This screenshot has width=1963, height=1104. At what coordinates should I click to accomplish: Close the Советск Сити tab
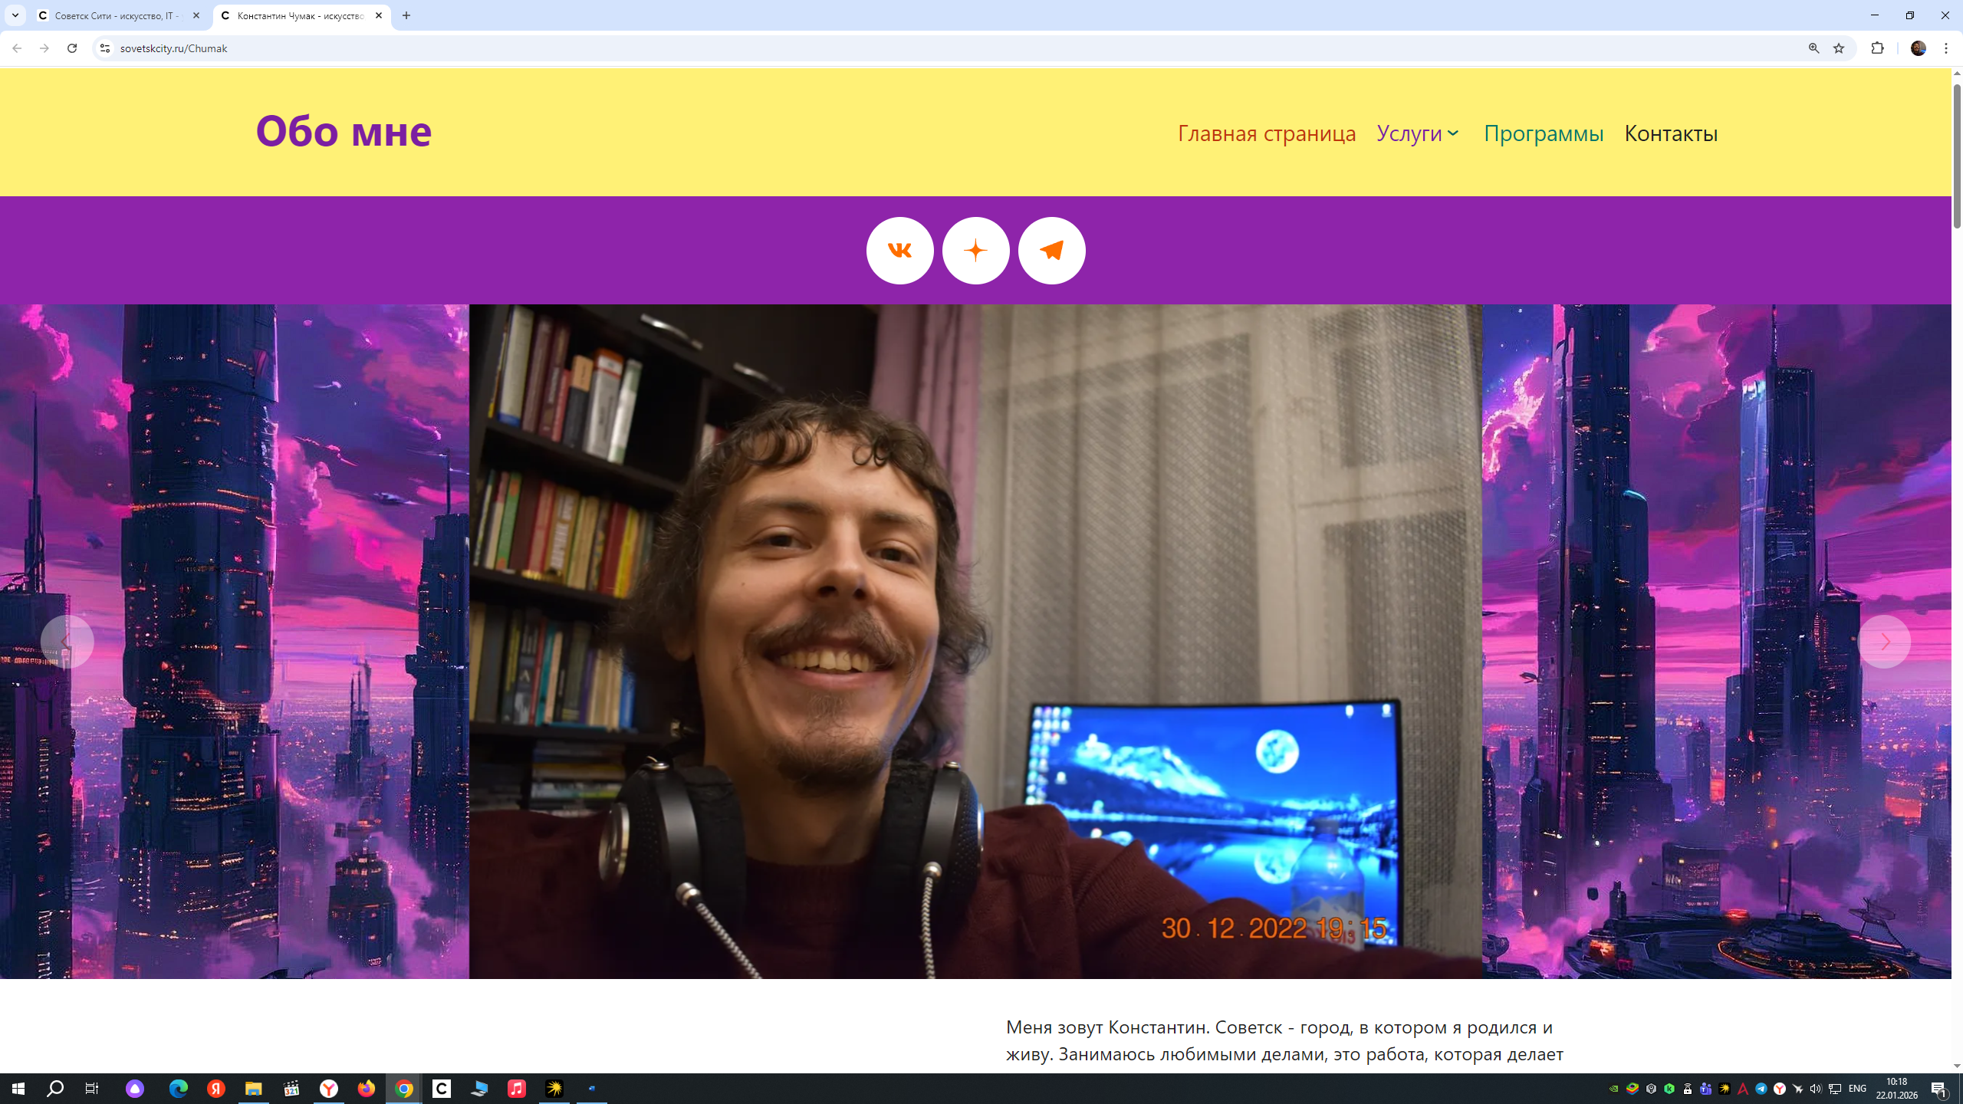click(196, 15)
